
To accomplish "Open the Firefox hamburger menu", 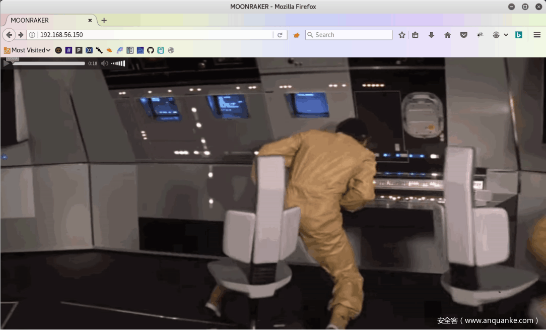I will pyautogui.click(x=537, y=35).
